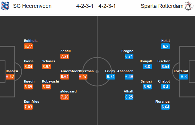Image resolution: width=195 pixels, height=125 pixels.
Task: Click the SC Heerenveen club crest
Action: click(6, 6)
